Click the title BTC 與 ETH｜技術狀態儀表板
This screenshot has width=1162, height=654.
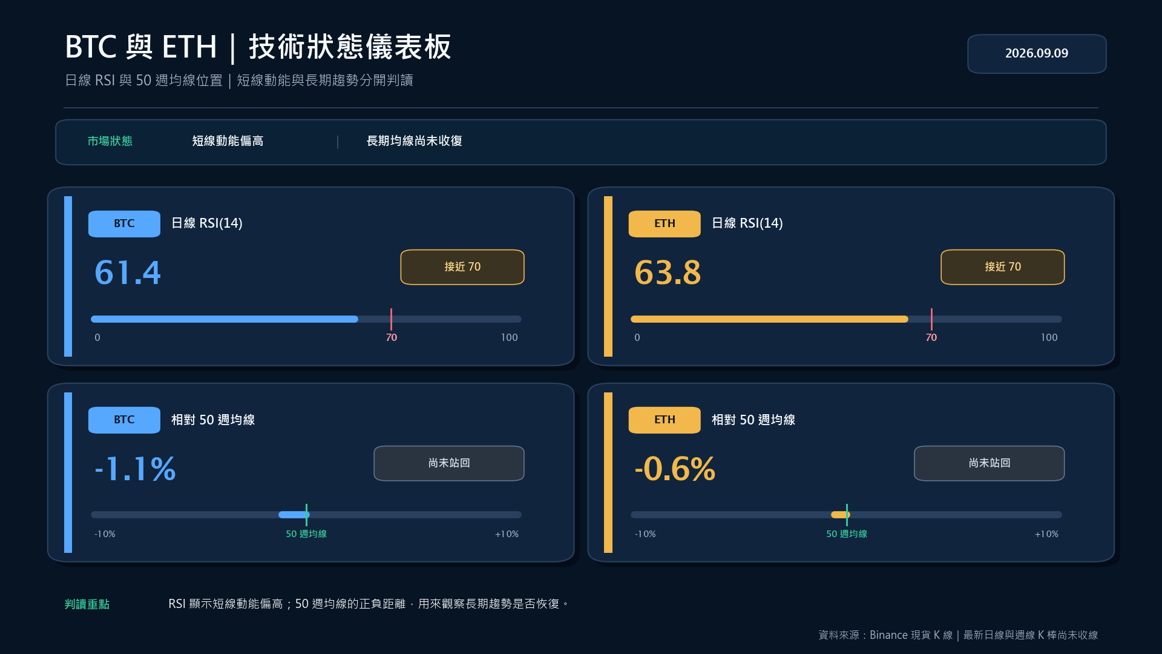pos(258,47)
